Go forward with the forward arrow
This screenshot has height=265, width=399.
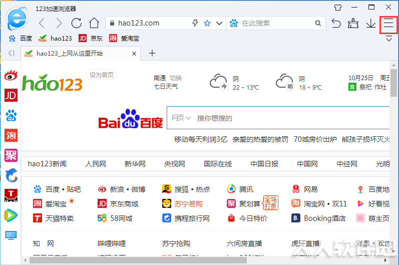59,23
